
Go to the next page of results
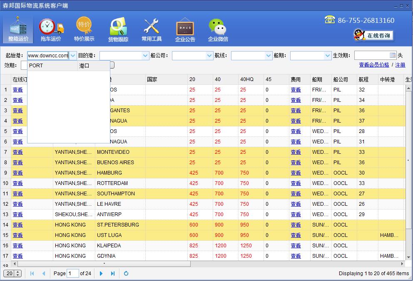click(101, 274)
